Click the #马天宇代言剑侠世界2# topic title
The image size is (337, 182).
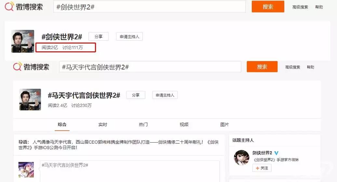point(84,95)
